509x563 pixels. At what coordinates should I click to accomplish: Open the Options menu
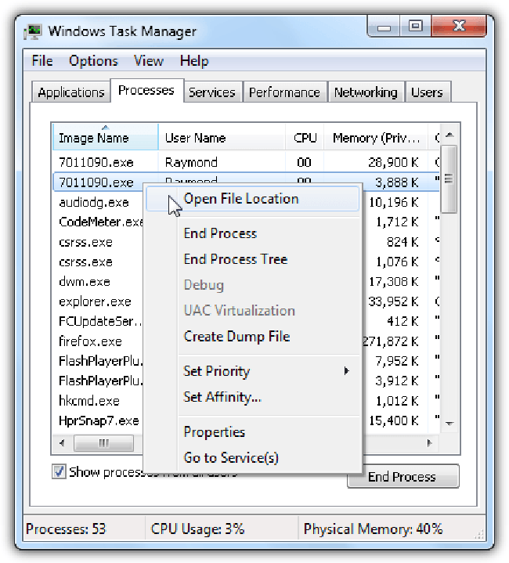click(93, 61)
